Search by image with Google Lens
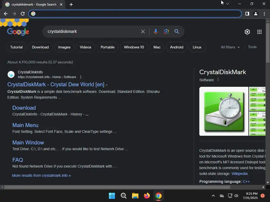The height and width of the screenshot is (202, 270). (166, 32)
